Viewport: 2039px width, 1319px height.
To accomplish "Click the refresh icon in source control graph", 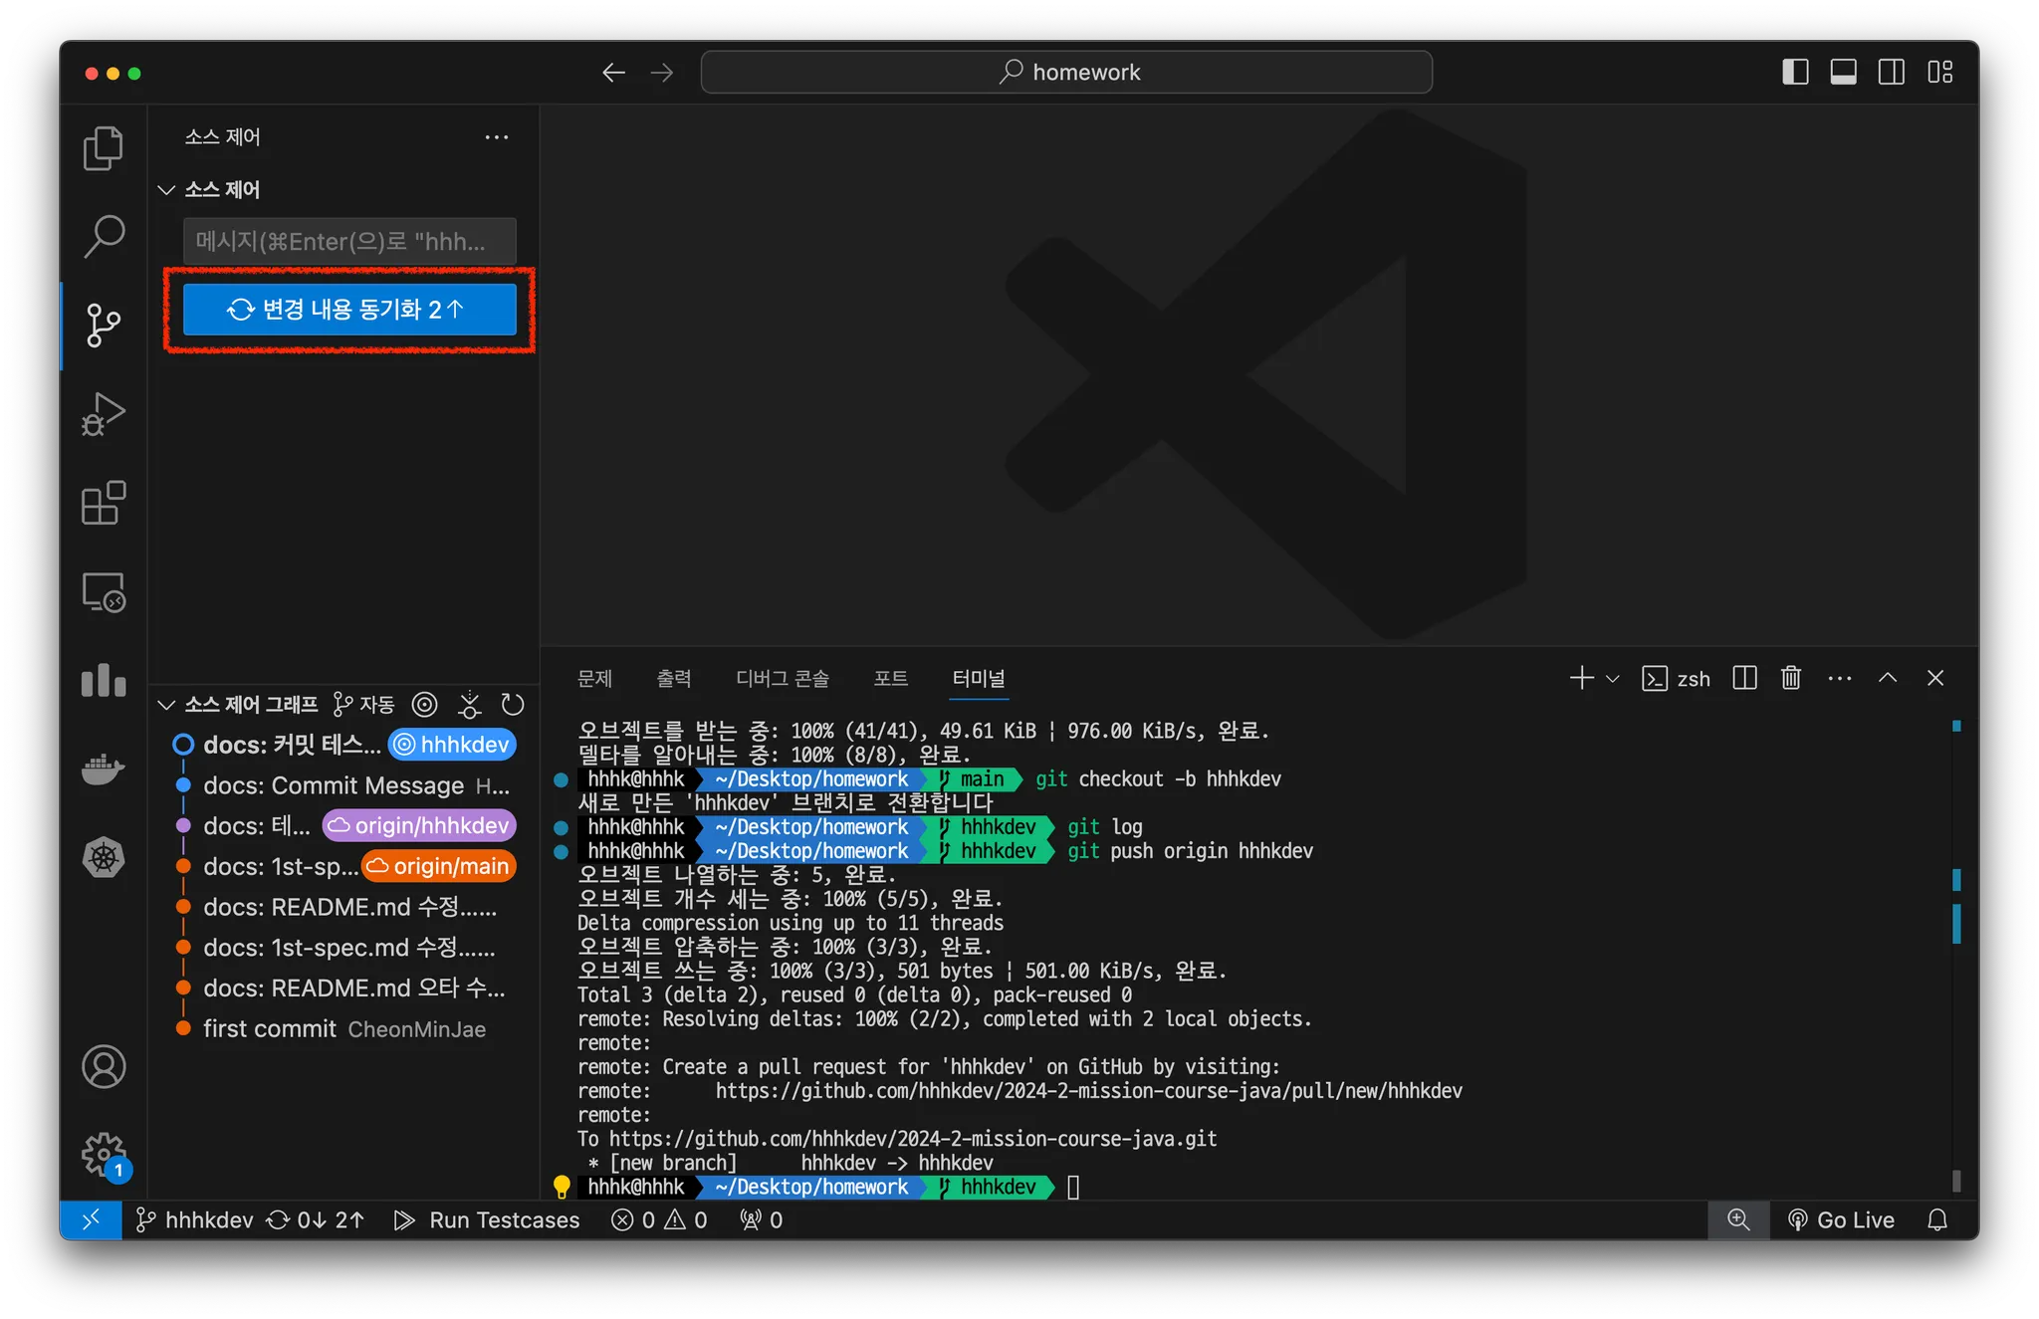I will click(513, 705).
